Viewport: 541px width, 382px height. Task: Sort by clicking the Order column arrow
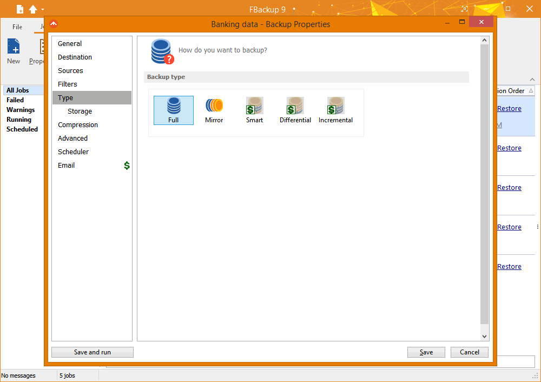[x=531, y=91]
